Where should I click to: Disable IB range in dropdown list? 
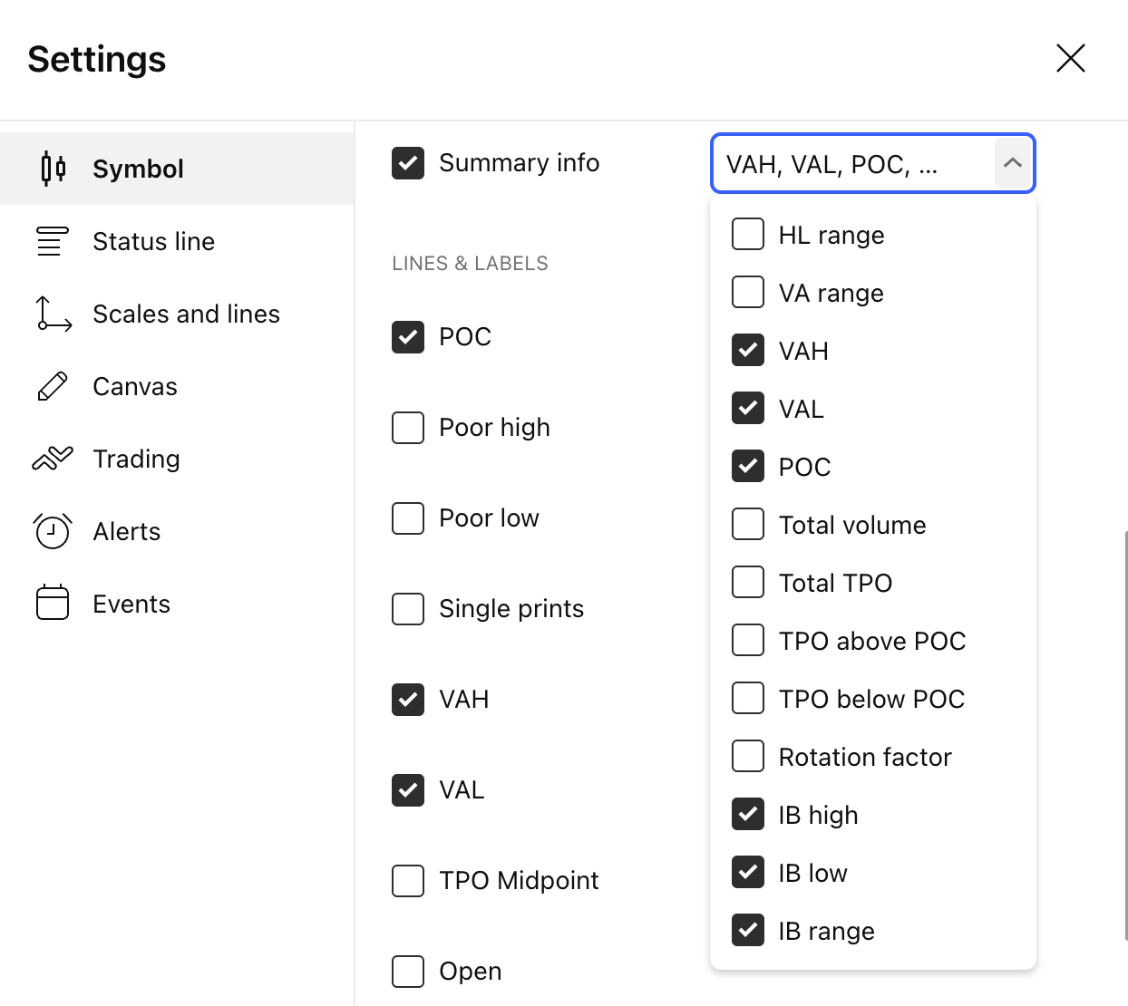tap(748, 931)
